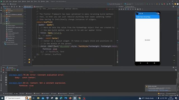This screenshot has width=179, height=100.
Task: Expand the External Libraries node
Action: coord(3,42)
